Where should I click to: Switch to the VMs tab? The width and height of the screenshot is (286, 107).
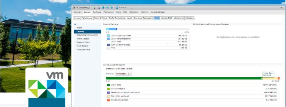click(125, 12)
